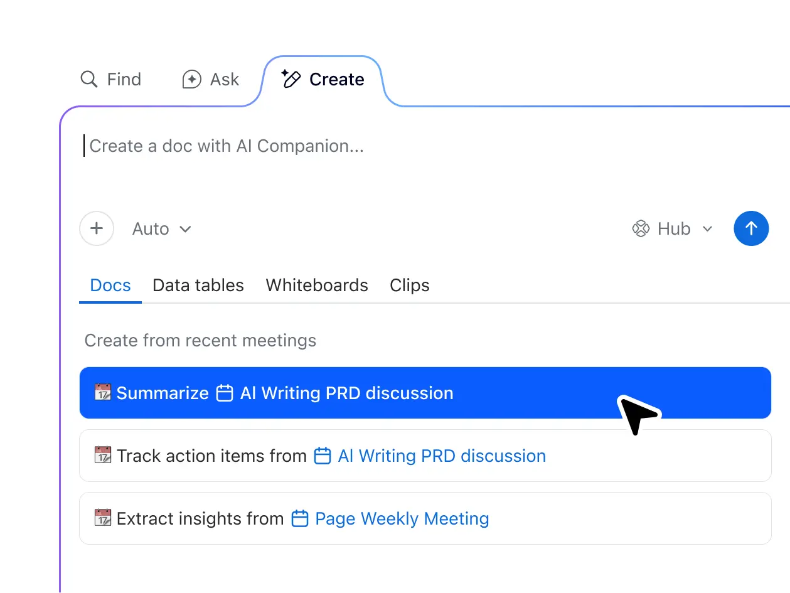
Task: Click the Hub icon
Action: pyautogui.click(x=641, y=228)
